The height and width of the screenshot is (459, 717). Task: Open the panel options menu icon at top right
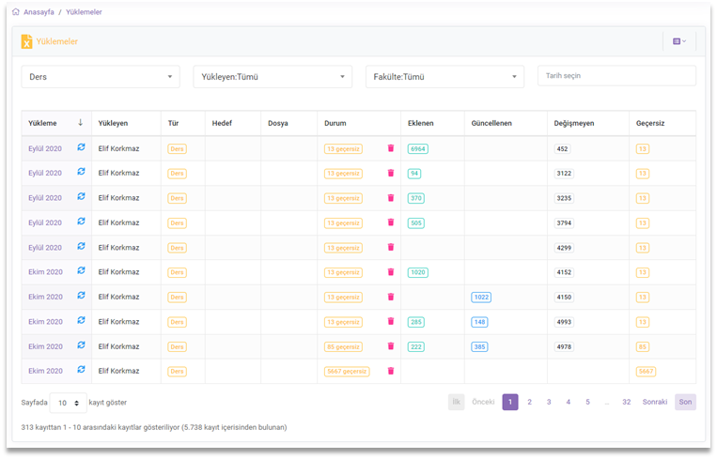point(678,41)
